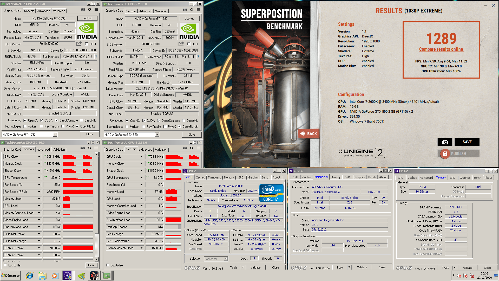The image size is (499, 281).
Task: Open Internet Explorer from taskbar
Action: (x=30, y=276)
